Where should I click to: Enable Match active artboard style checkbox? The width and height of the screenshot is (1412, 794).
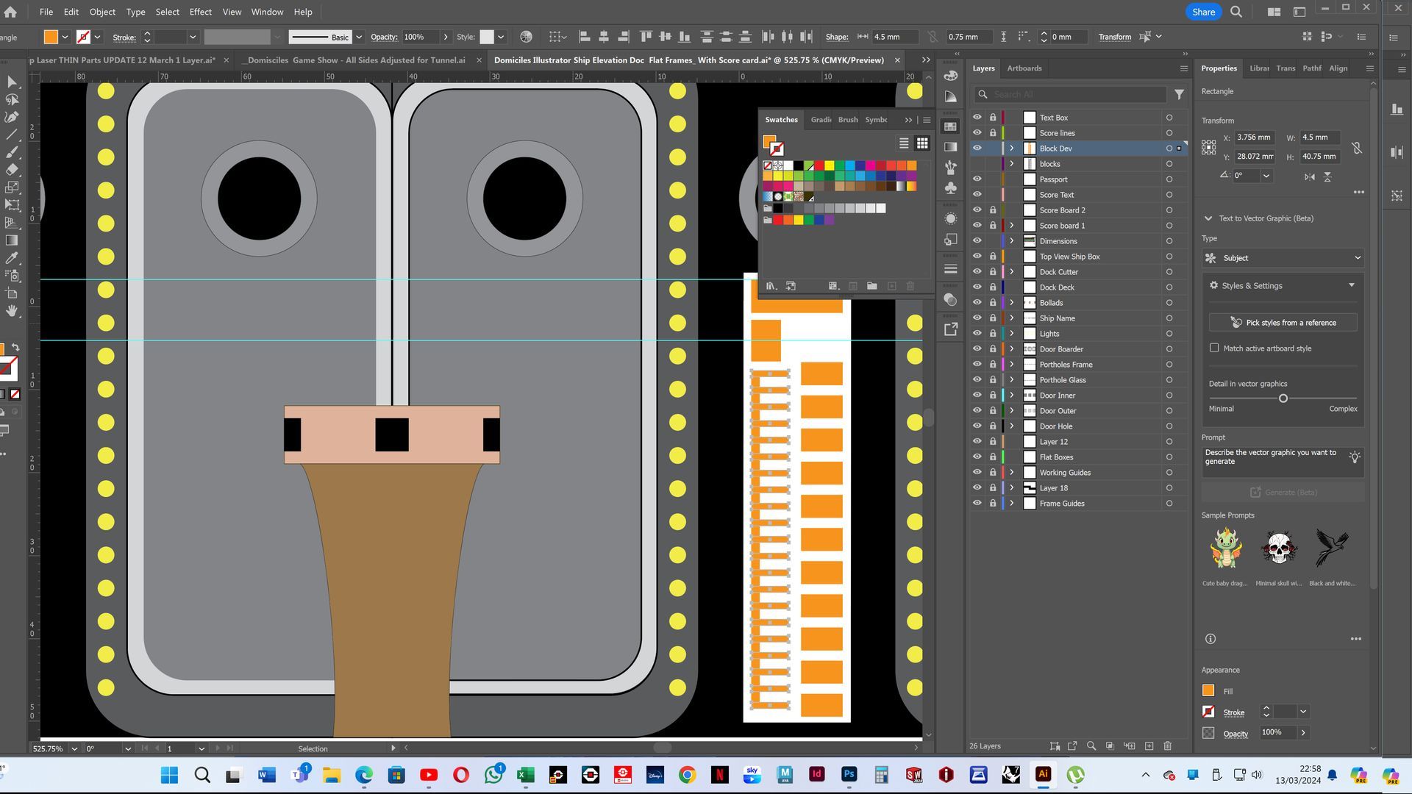pos(1214,348)
